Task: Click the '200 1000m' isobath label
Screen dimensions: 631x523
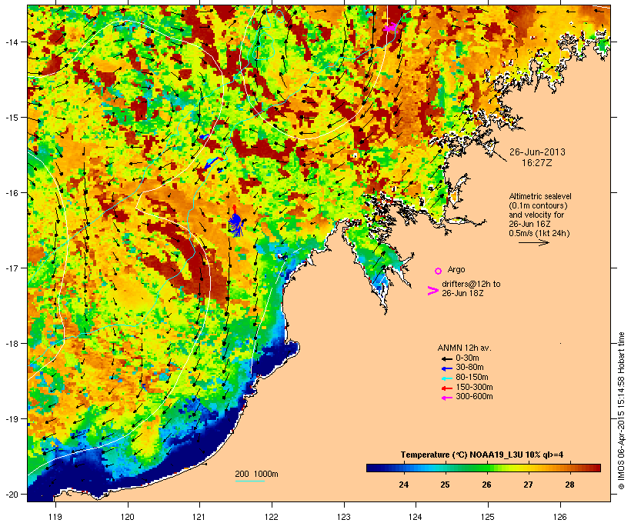Action: point(256,474)
